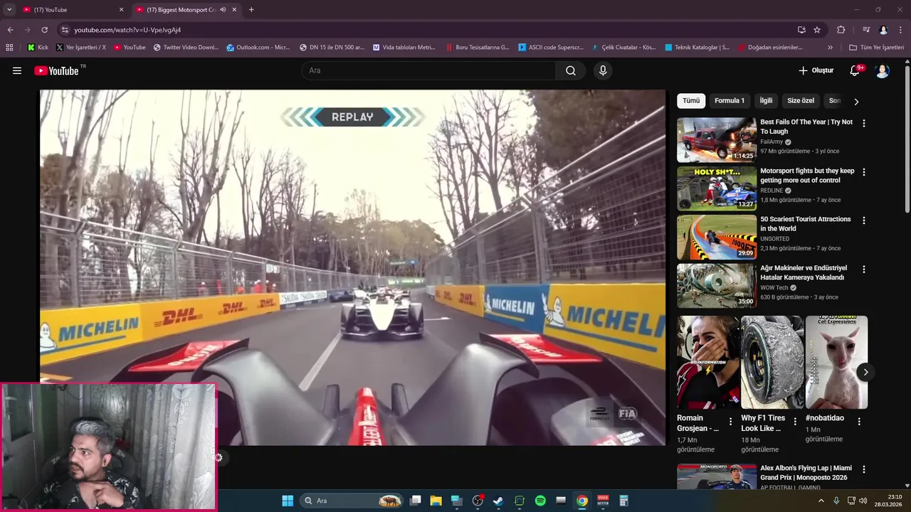Open #nobatidao cat short
Image resolution: width=911 pixels, height=512 pixels.
tap(836, 362)
